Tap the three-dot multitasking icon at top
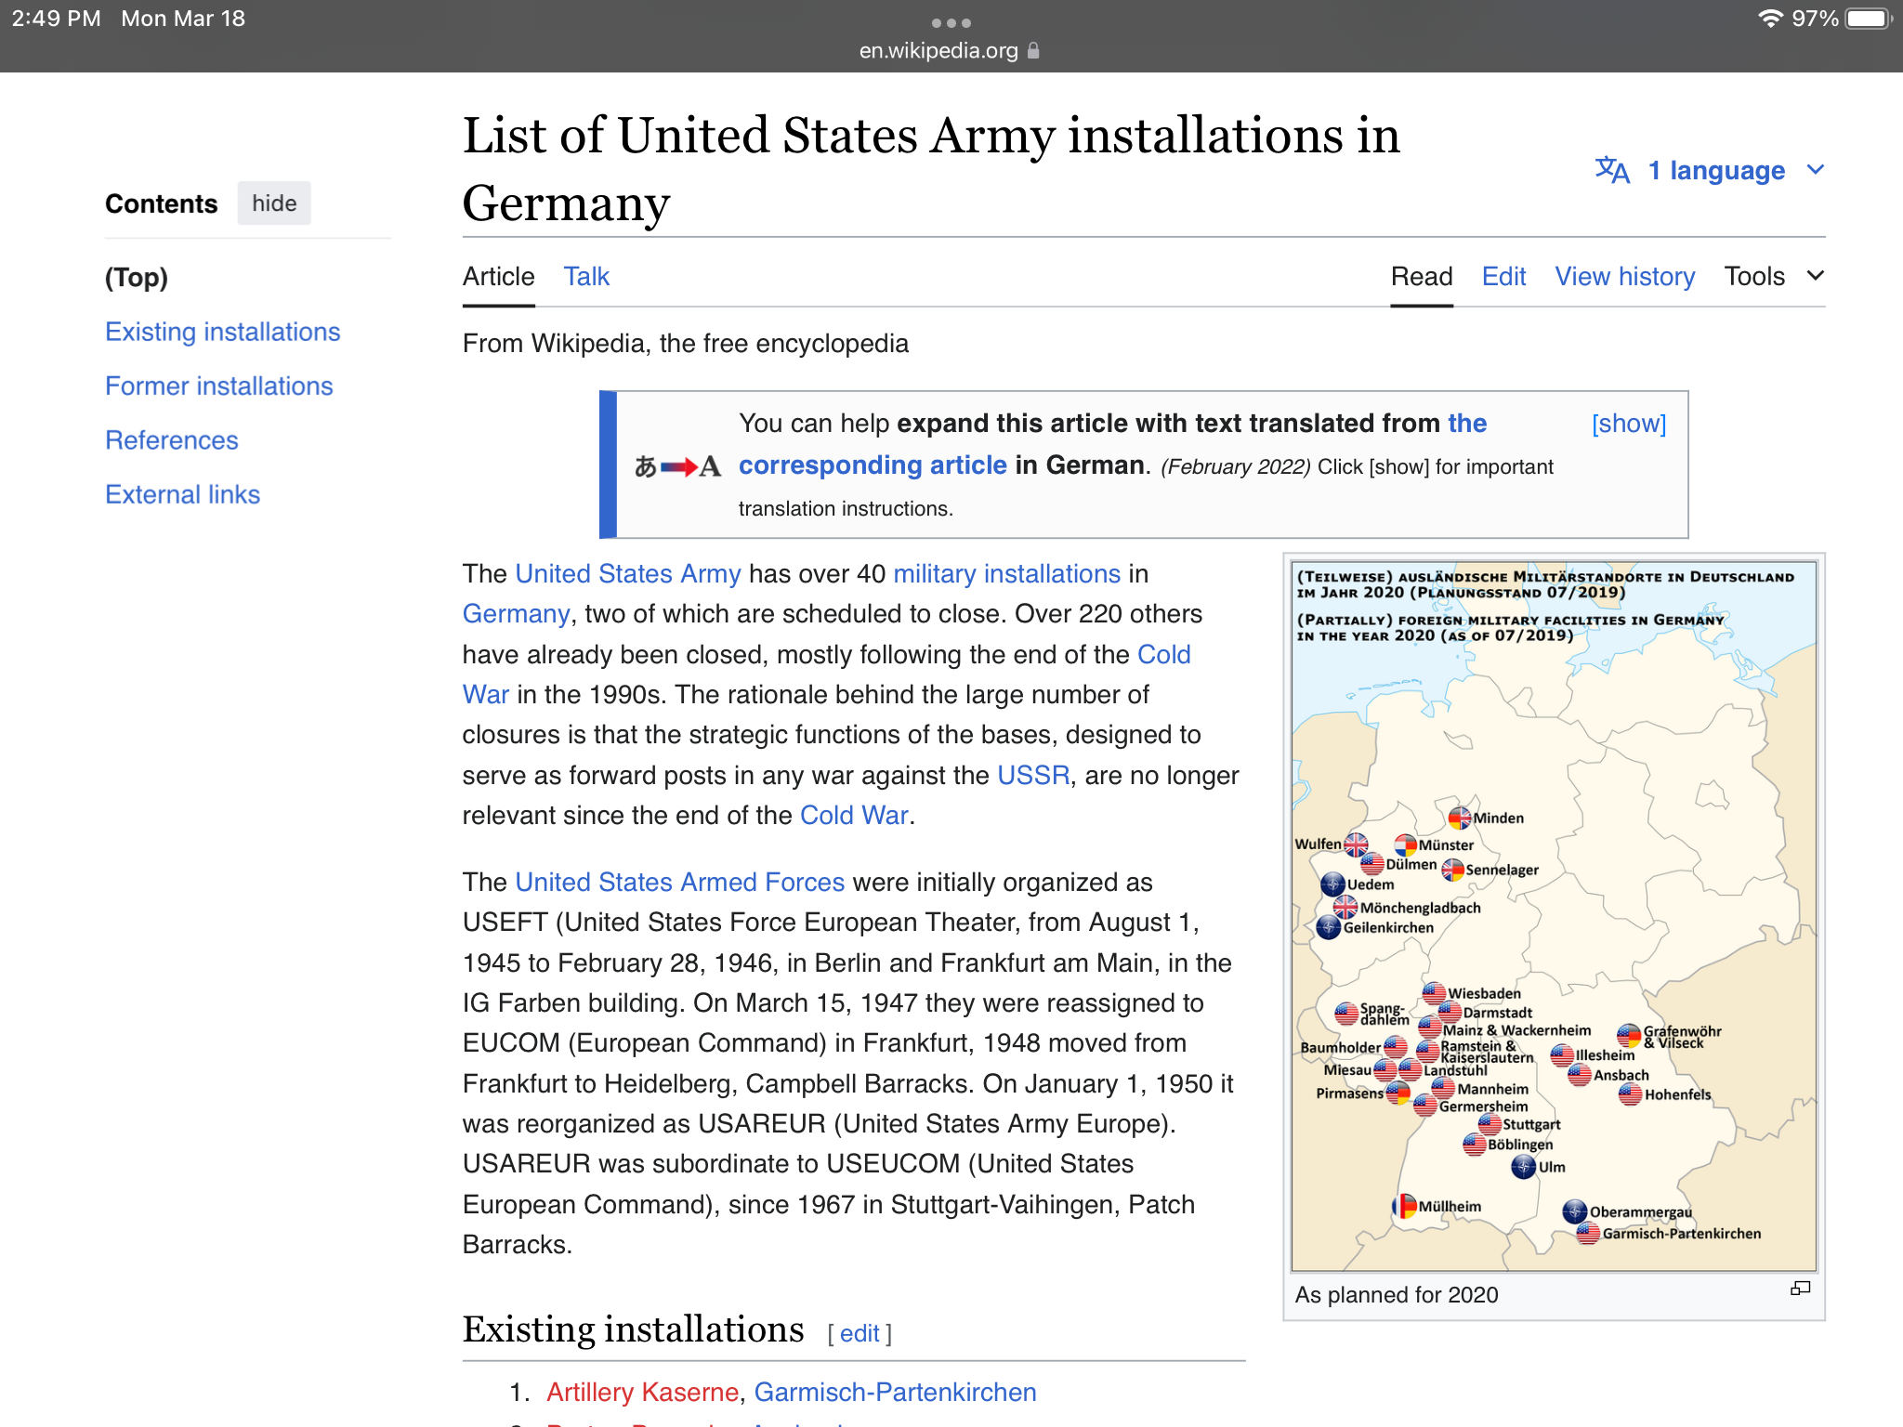 (951, 23)
